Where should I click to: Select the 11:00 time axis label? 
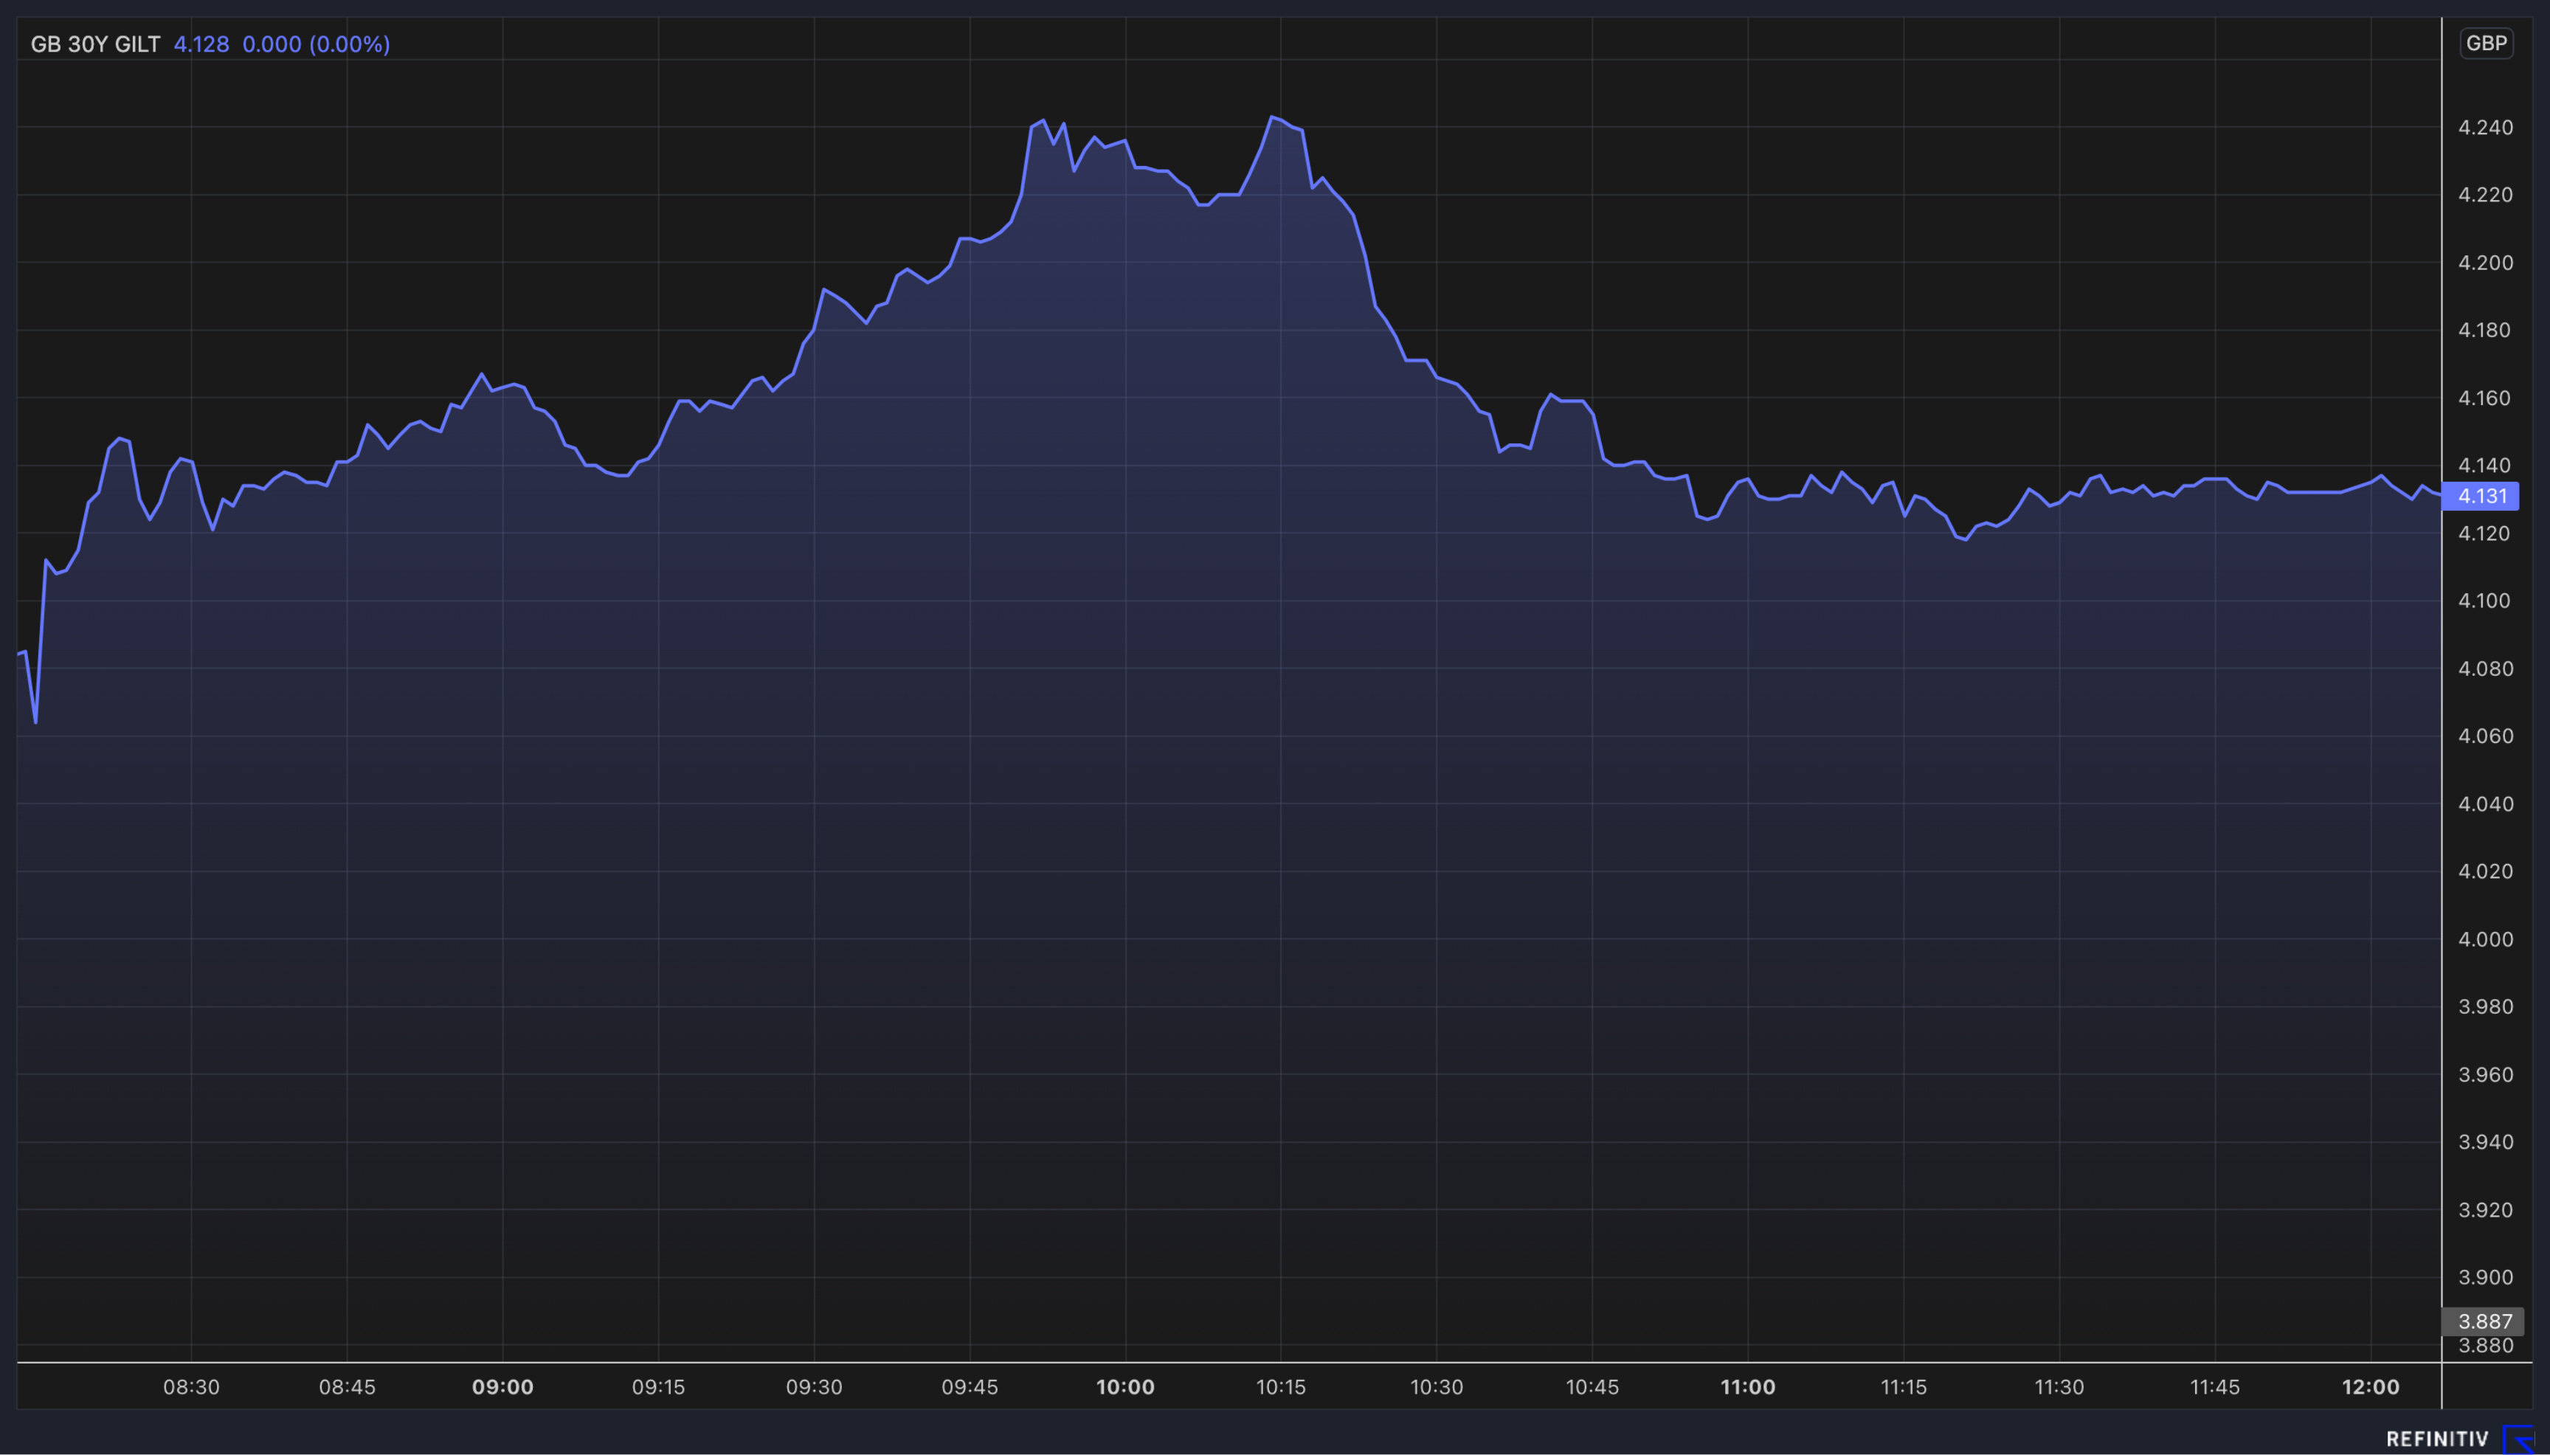click(1748, 1387)
